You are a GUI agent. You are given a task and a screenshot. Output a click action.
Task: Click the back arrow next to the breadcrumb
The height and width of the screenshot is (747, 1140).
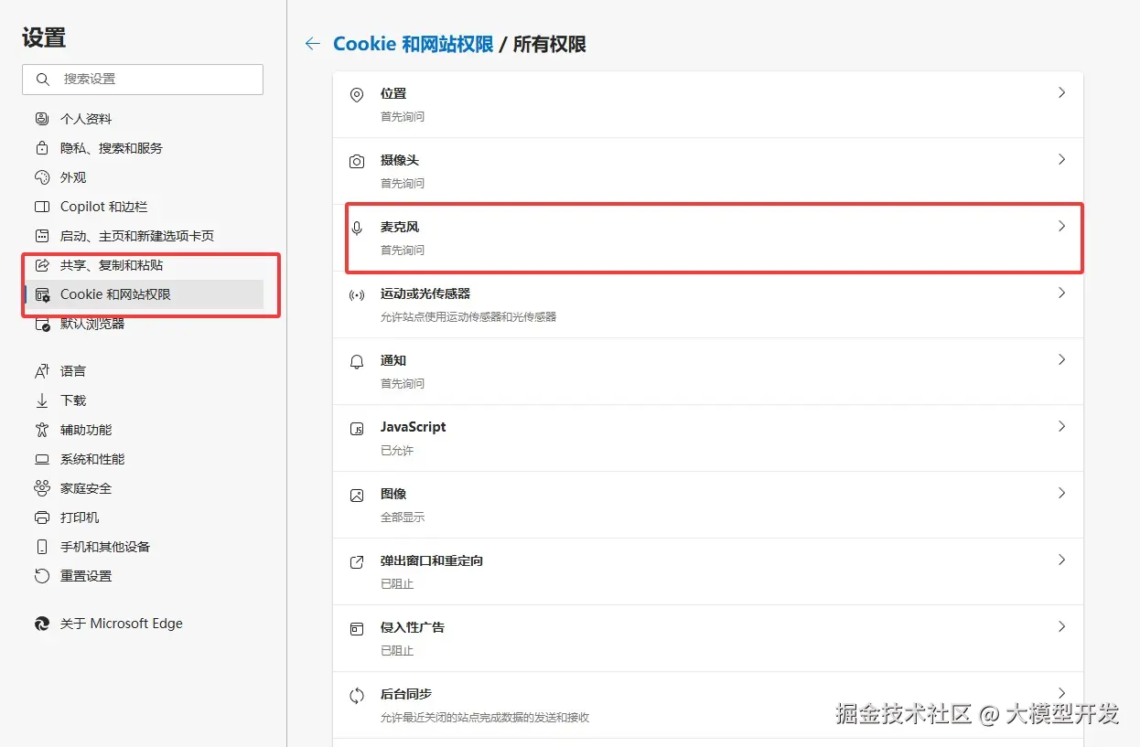313,44
